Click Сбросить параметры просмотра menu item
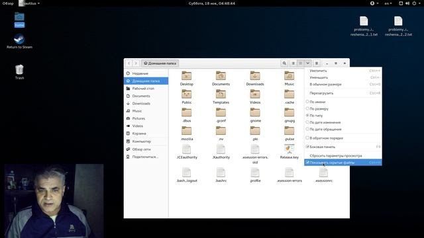 (343, 156)
